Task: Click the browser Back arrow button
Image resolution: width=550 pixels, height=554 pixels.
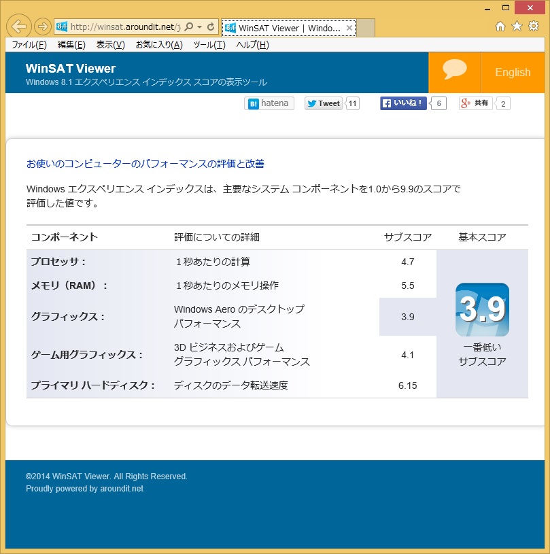Action: (18, 27)
